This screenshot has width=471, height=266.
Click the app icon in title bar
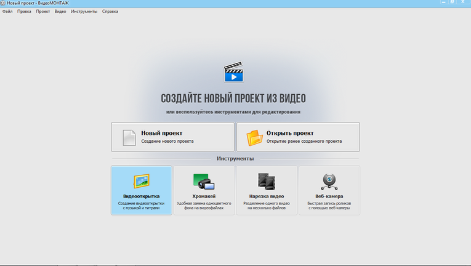pos(2,3)
